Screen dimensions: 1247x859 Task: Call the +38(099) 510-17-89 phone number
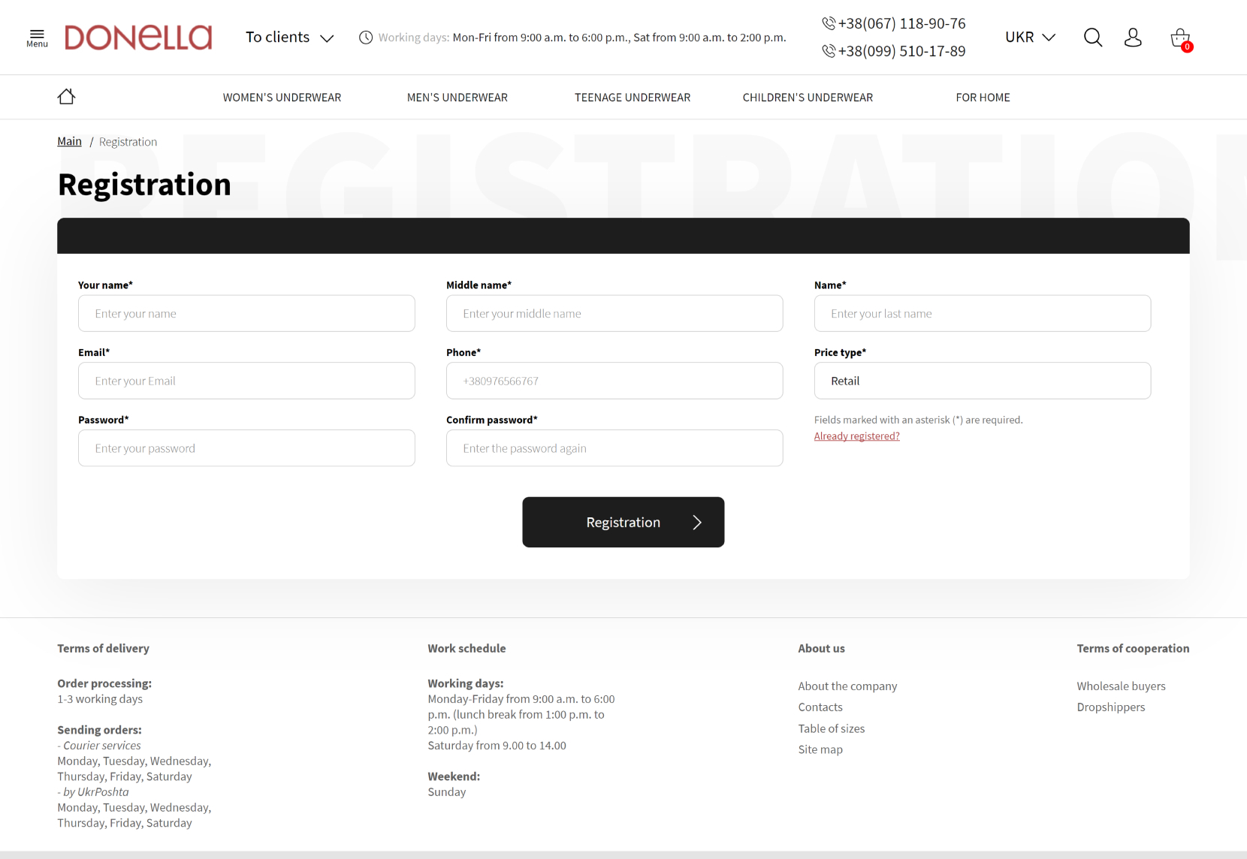pos(901,51)
